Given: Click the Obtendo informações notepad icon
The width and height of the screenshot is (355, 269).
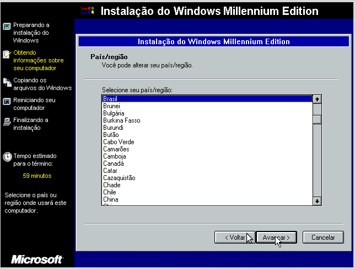Looking at the screenshot, I should (7, 54).
